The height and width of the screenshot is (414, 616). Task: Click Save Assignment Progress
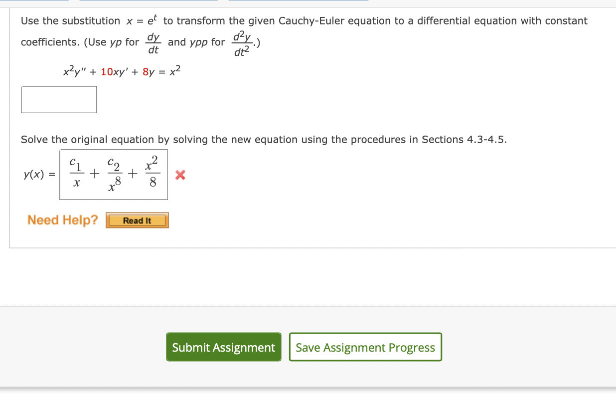(365, 347)
